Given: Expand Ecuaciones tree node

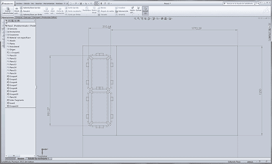Looking at the screenshot, I should [x=6, y=35].
